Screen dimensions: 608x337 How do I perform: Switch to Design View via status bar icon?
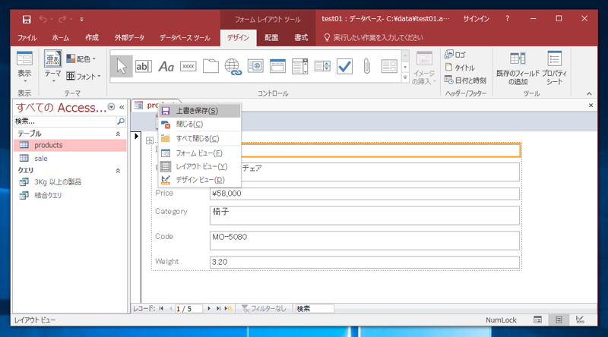click(x=580, y=320)
